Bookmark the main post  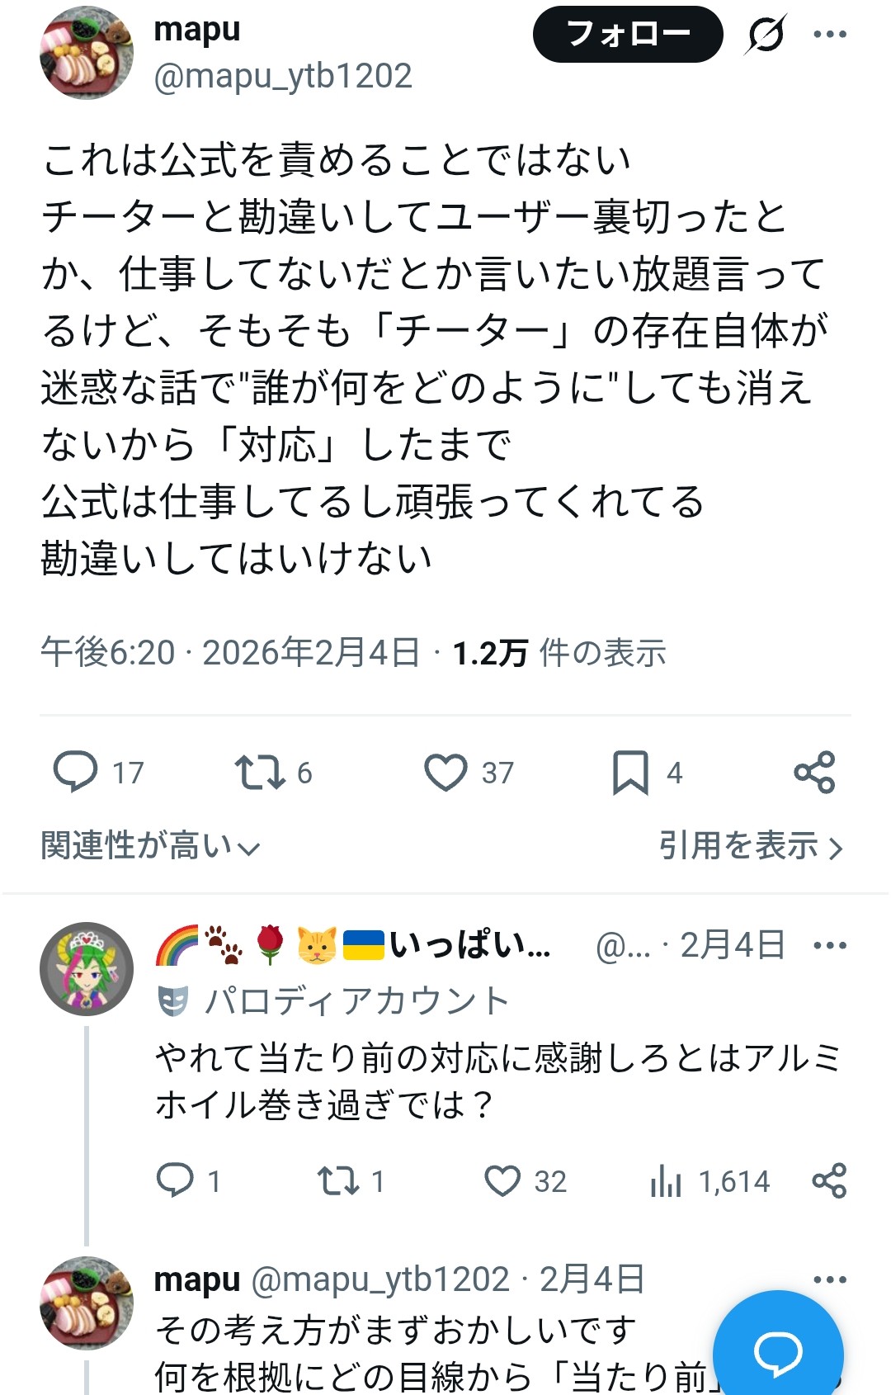[630, 773]
